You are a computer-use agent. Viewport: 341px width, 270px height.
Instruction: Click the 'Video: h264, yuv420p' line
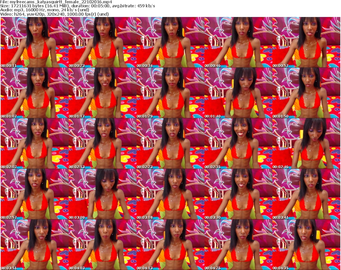pyautogui.click(x=54, y=14)
